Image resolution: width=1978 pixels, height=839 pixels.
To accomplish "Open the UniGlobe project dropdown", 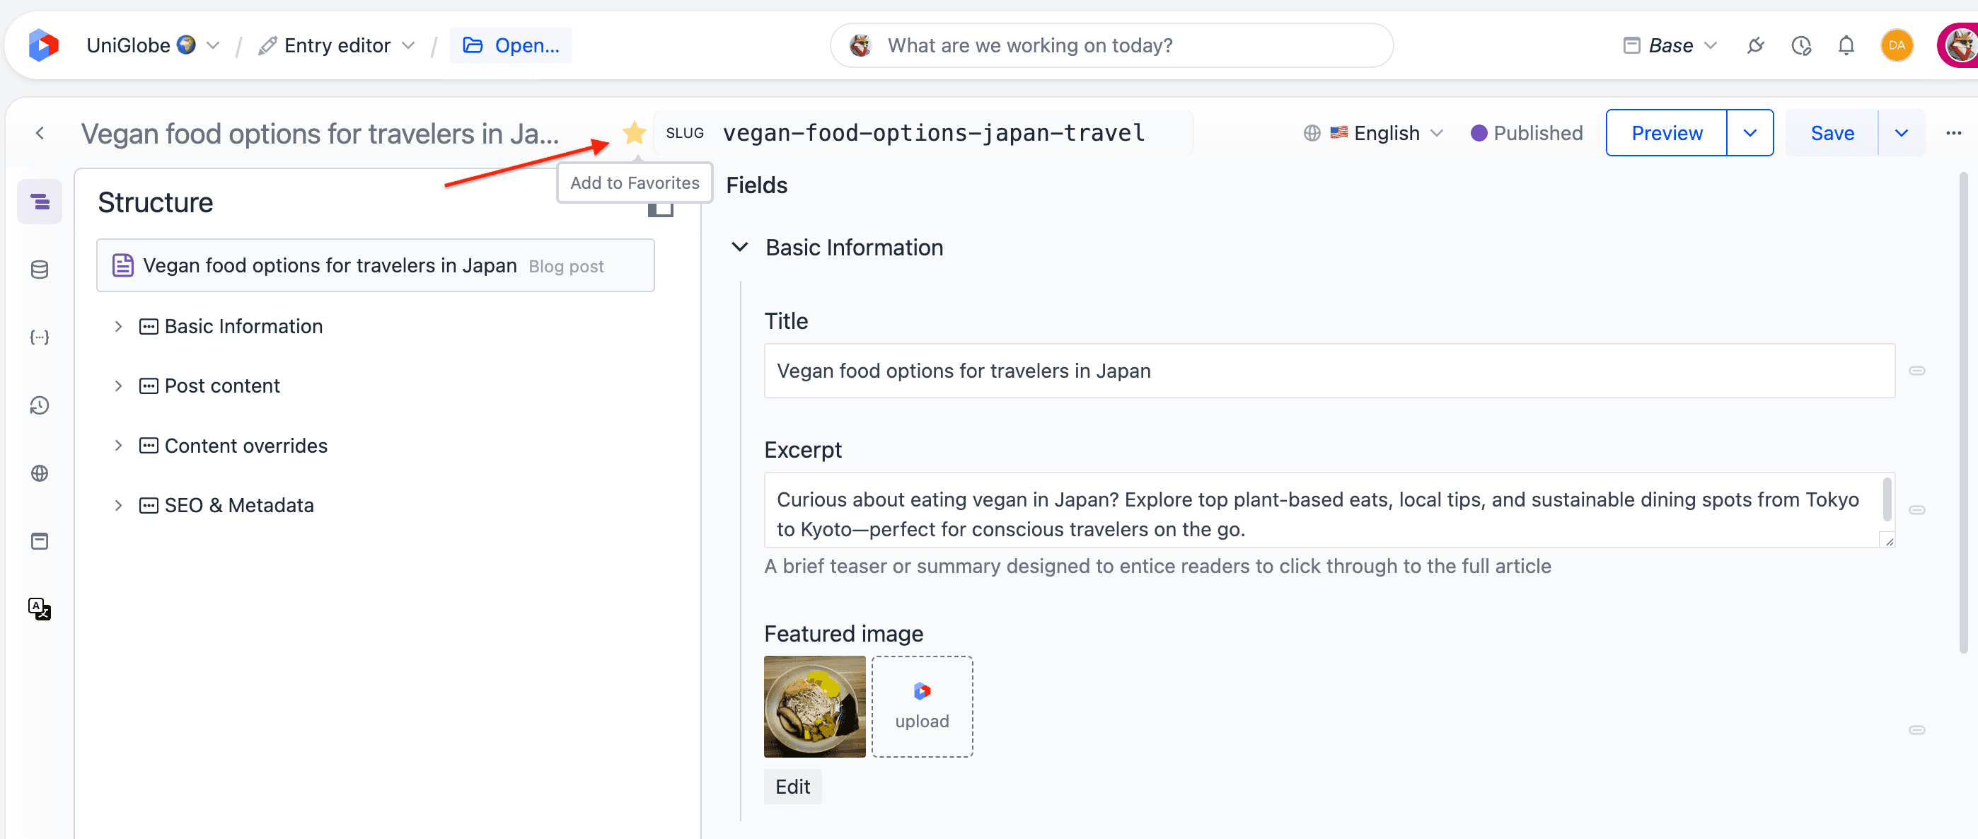I will [153, 45].
